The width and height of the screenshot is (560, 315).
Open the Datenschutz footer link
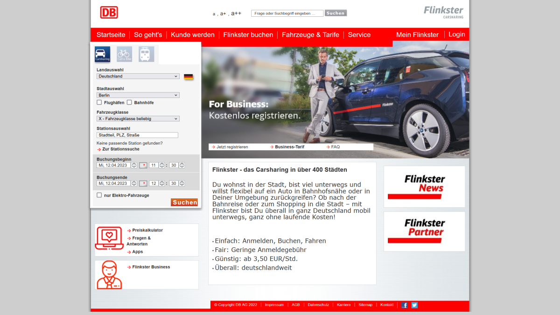click(318, 305)
